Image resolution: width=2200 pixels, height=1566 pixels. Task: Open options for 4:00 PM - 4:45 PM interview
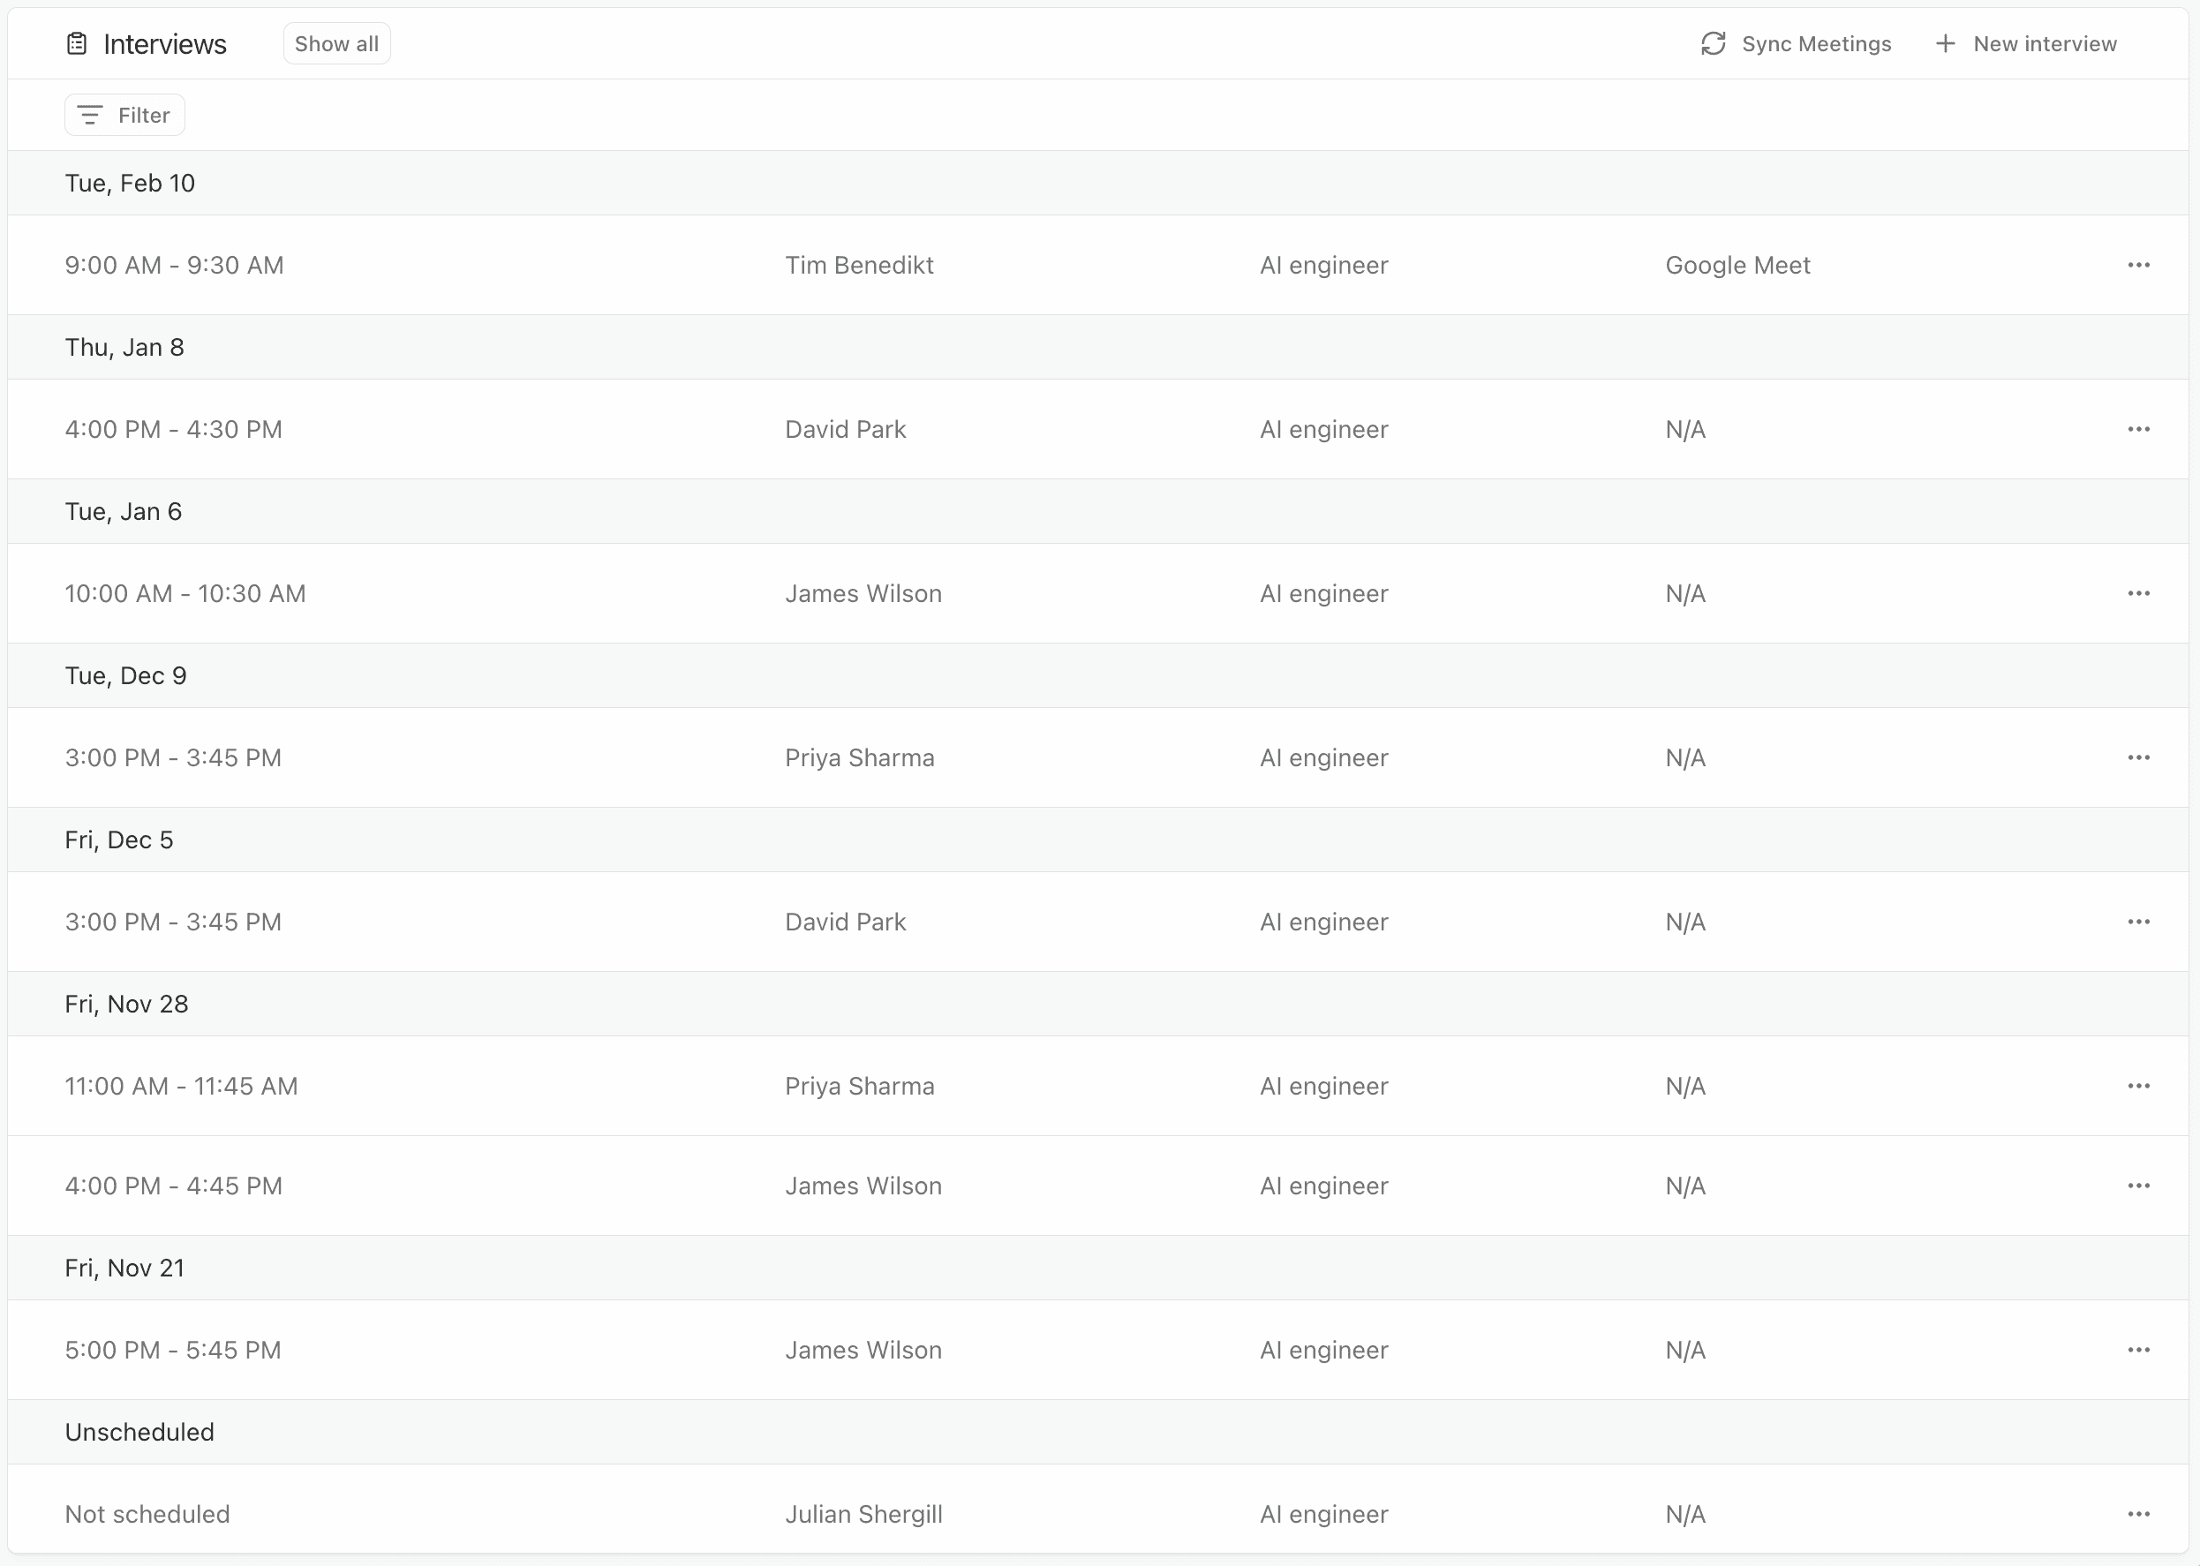click(2138, 1186)
